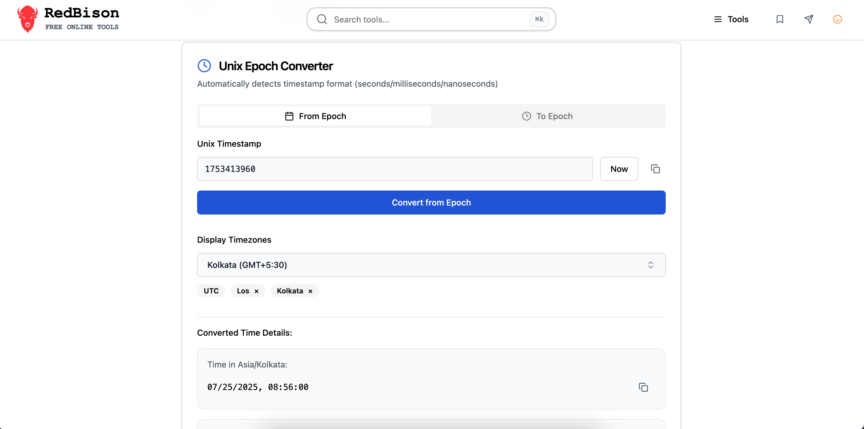
Task: Copy the Unix timestamp value
Action: tap(656, 169)
